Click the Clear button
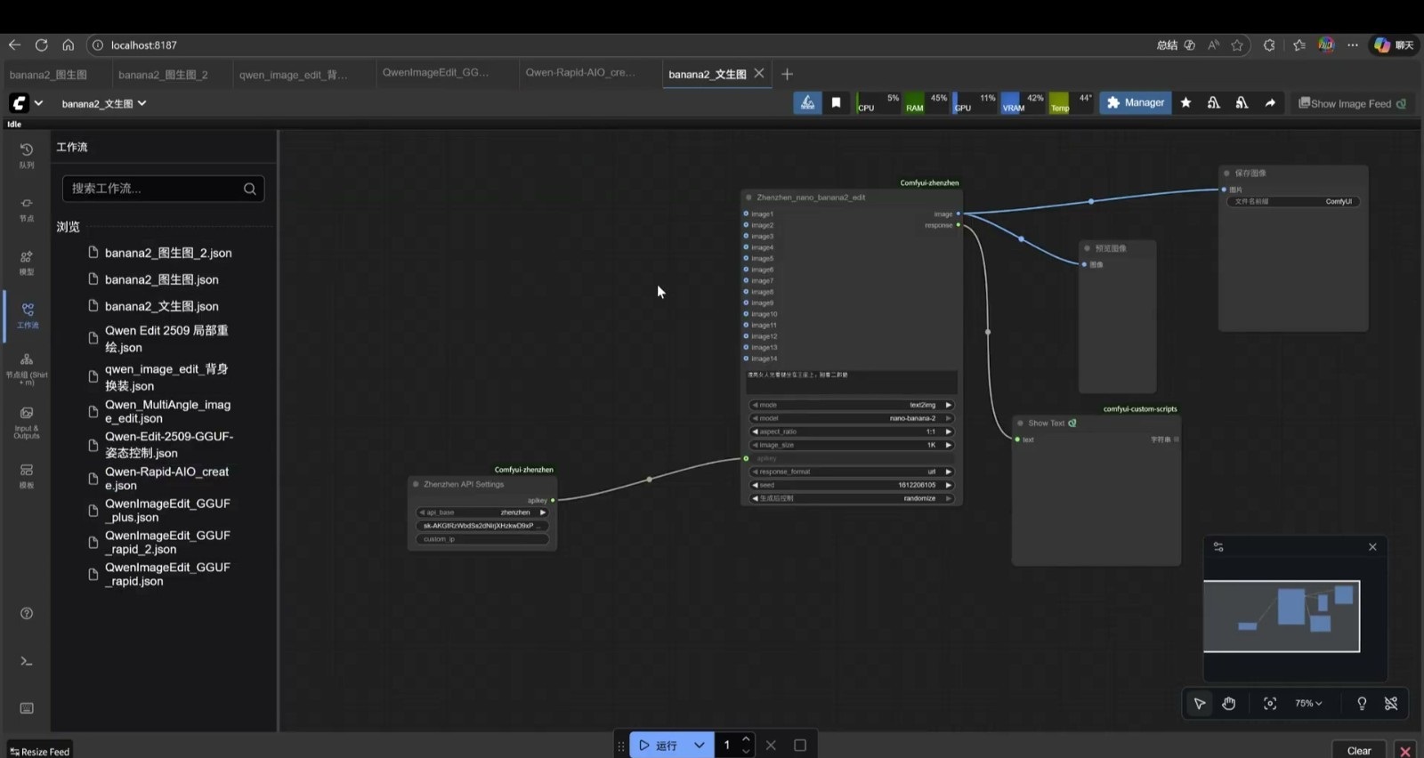 tap(1358, 750)
